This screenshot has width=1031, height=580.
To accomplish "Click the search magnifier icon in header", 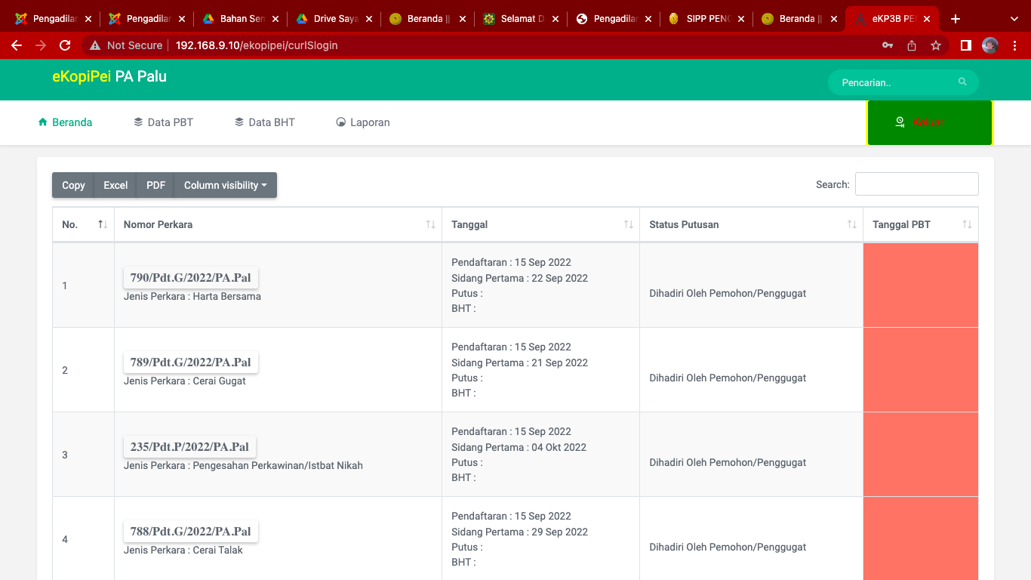I will (x=962, y=82).
